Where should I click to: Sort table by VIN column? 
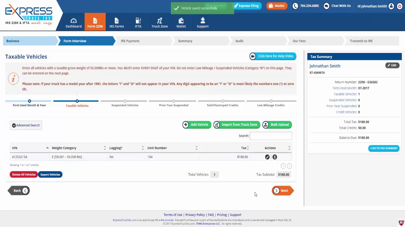click(x=30, y=148)
